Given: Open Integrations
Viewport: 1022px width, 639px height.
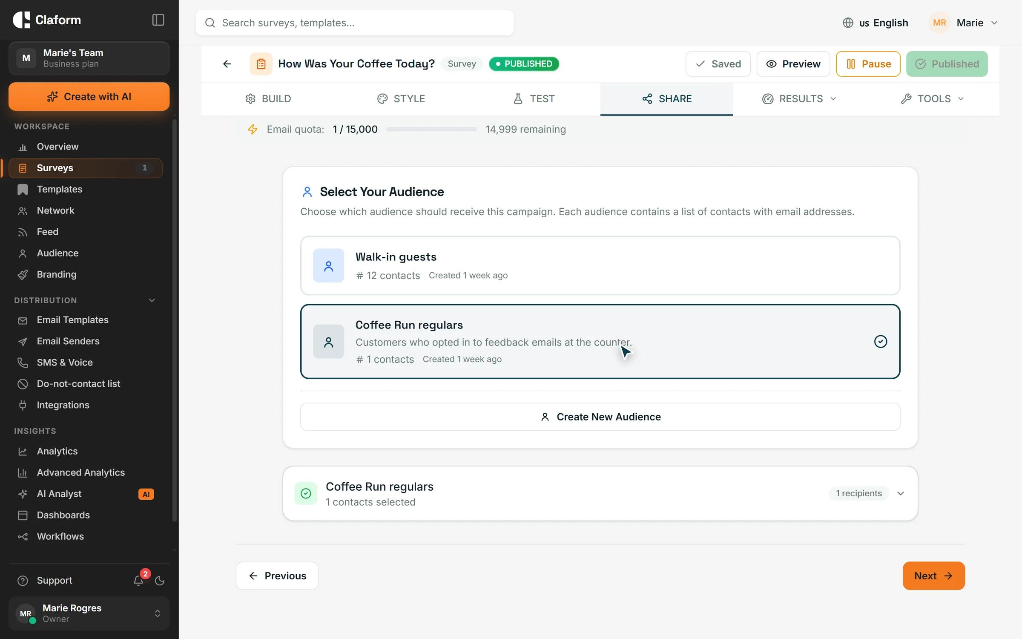Looking at the screenshot, I should 86,405.
